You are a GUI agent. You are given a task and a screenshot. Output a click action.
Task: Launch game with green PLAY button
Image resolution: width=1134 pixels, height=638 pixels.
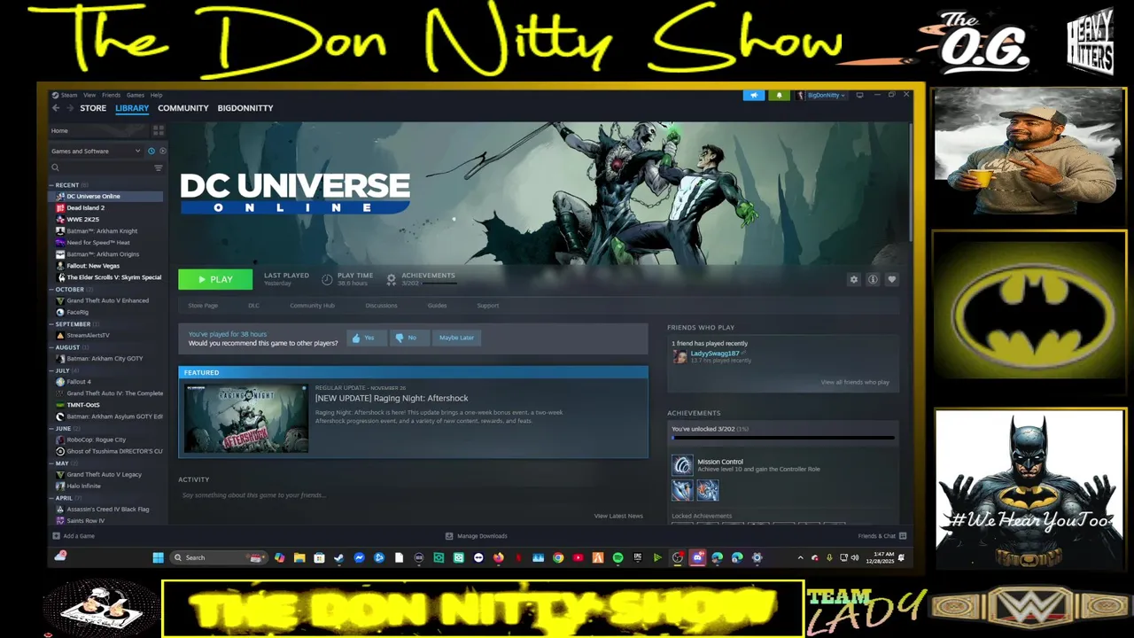pyautogui.click(x=215, y=279)
